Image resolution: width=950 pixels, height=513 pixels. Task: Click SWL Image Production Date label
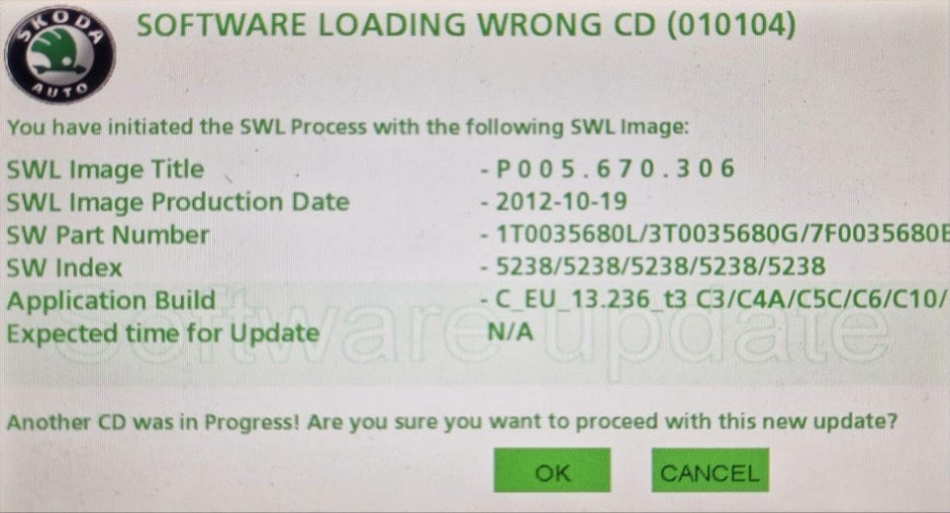(x=178, y=203)
